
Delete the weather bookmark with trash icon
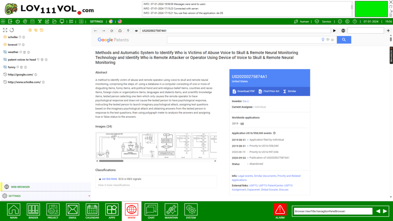click(25, 52)
